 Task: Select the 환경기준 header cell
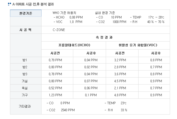25,13
